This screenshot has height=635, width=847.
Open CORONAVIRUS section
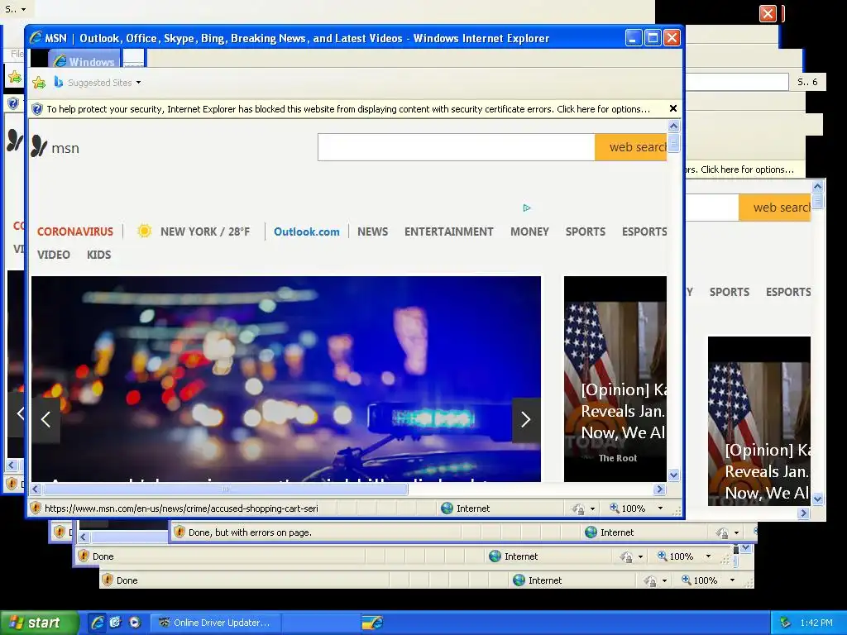pos(75,232)
